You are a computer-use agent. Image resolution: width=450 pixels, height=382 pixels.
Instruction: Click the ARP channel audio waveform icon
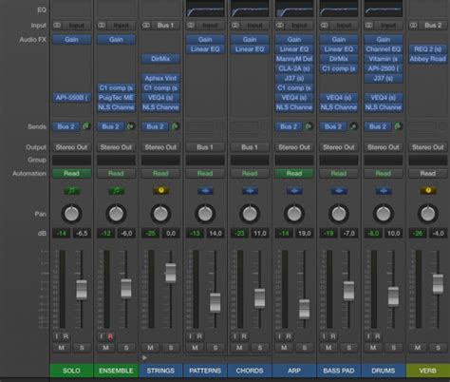[294, 191]
